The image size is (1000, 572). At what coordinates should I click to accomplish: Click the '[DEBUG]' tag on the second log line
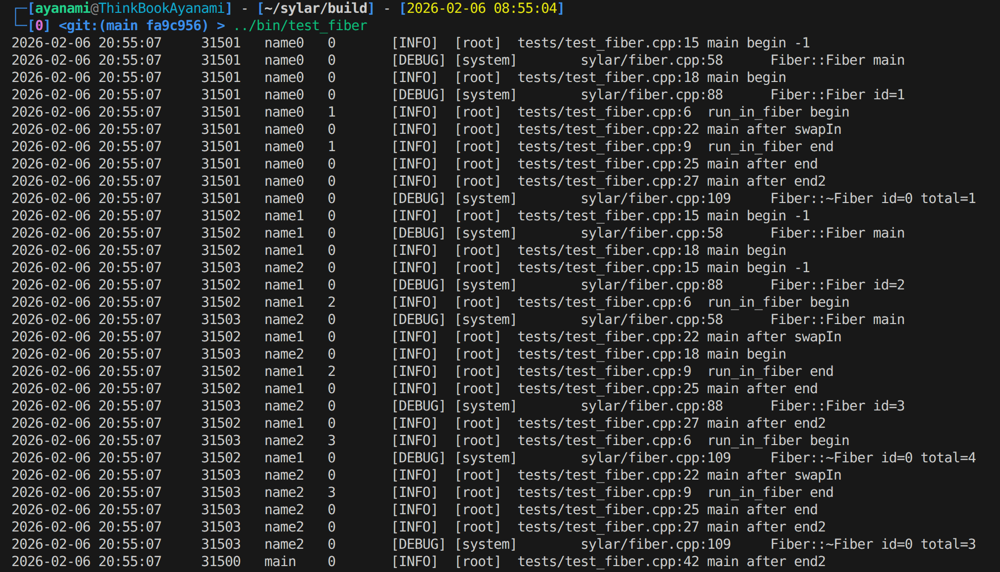tap(418, 60)
